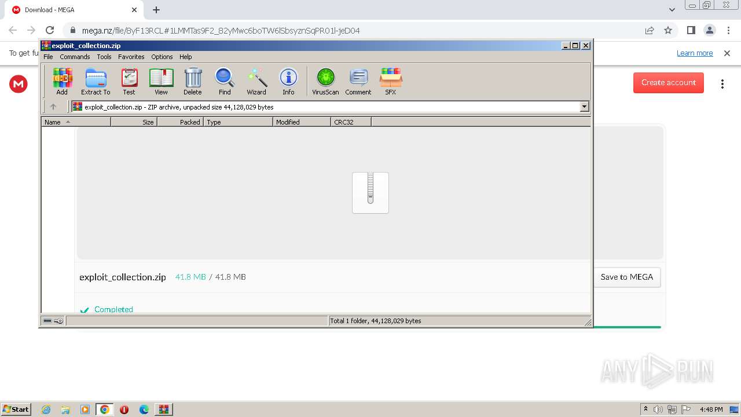Open Microsoft Edge from the taskbar

click(x=144, y=409)
